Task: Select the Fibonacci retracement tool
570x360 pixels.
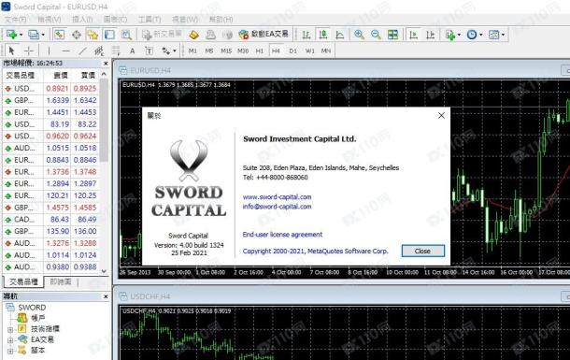Action: point(116,50)
